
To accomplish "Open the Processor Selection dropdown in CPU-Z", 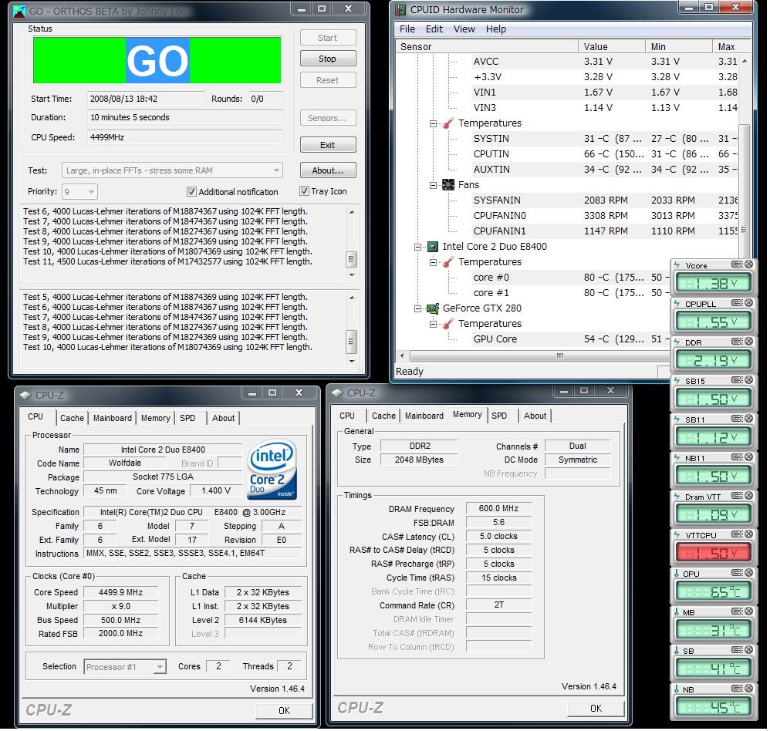I will 159,668.
